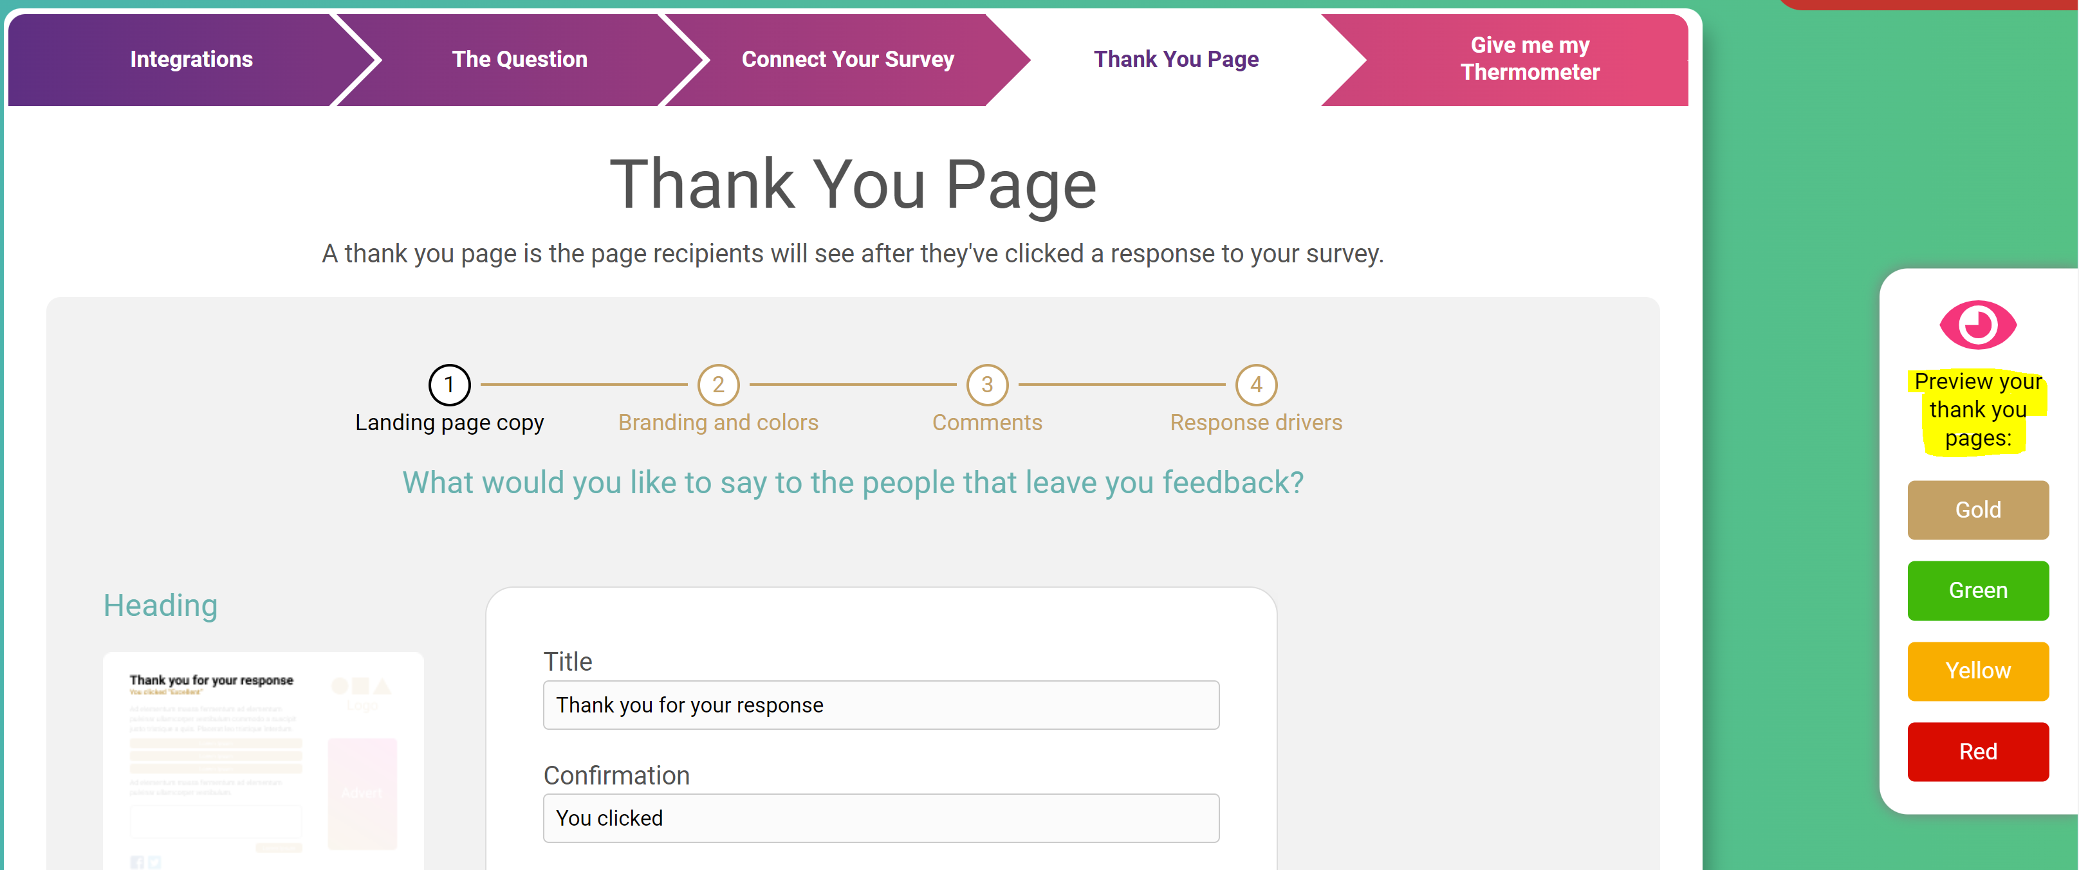Select the Thank You Page tab
The image size is (2079, 870).
(x=1176, y=60)
